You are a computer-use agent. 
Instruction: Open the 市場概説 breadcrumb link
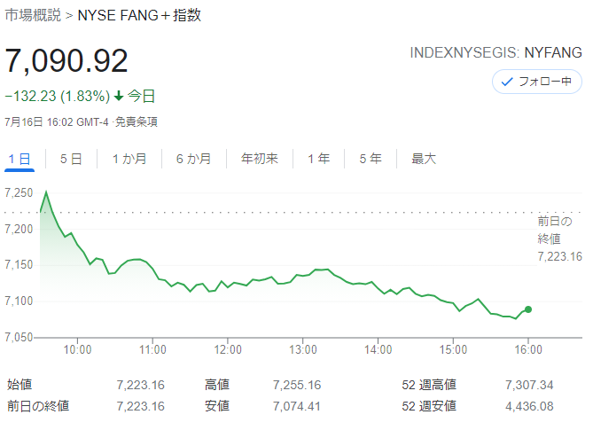point(33,15)
